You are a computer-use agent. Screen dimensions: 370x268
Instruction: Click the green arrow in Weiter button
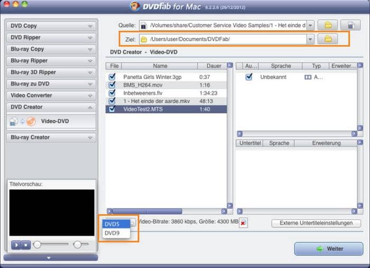pyautogui.click(x=319, y=248)
